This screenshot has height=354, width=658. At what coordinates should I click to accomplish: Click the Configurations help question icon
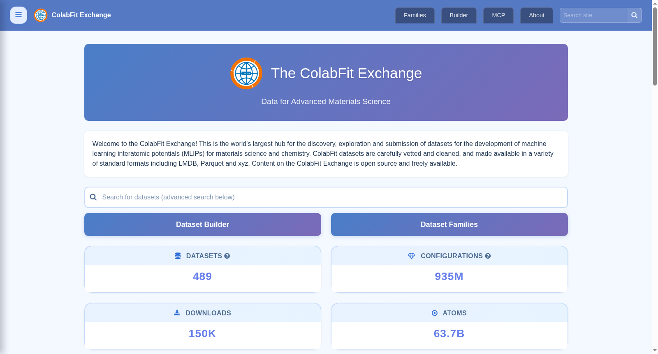click(488, 256)
